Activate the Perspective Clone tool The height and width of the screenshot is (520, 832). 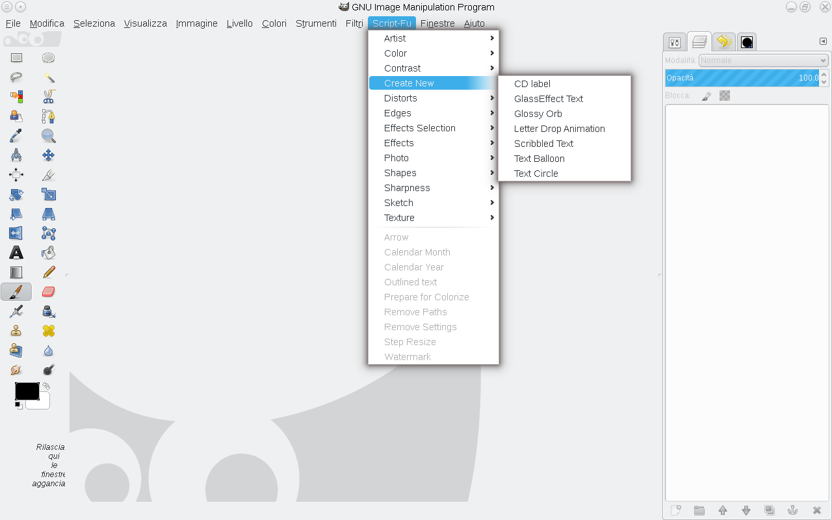[16, 350]
